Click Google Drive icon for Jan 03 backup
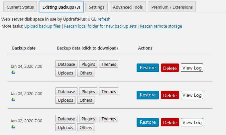Screen dimensions: 226x135 pyautogui.click(x=13, y=99)
